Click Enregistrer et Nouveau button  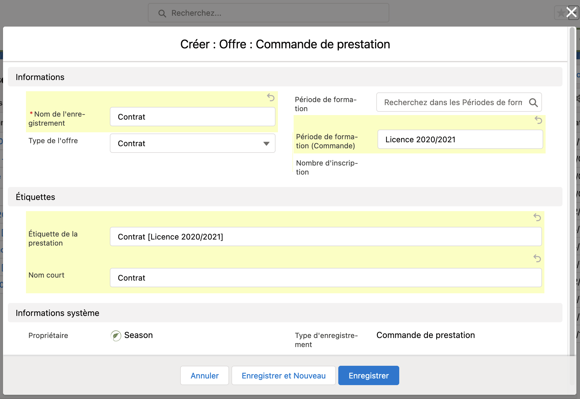pos(283,375)
